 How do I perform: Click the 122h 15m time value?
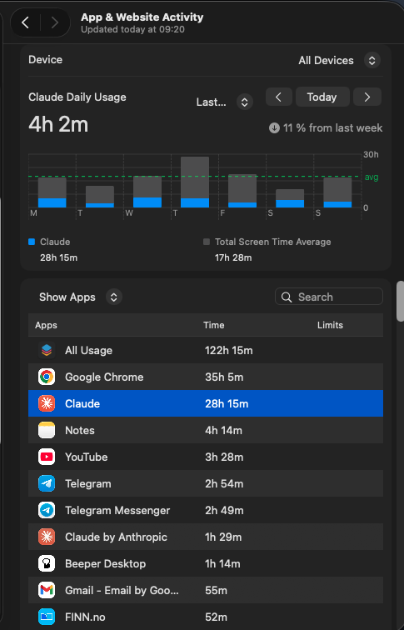tap(229, 350)
